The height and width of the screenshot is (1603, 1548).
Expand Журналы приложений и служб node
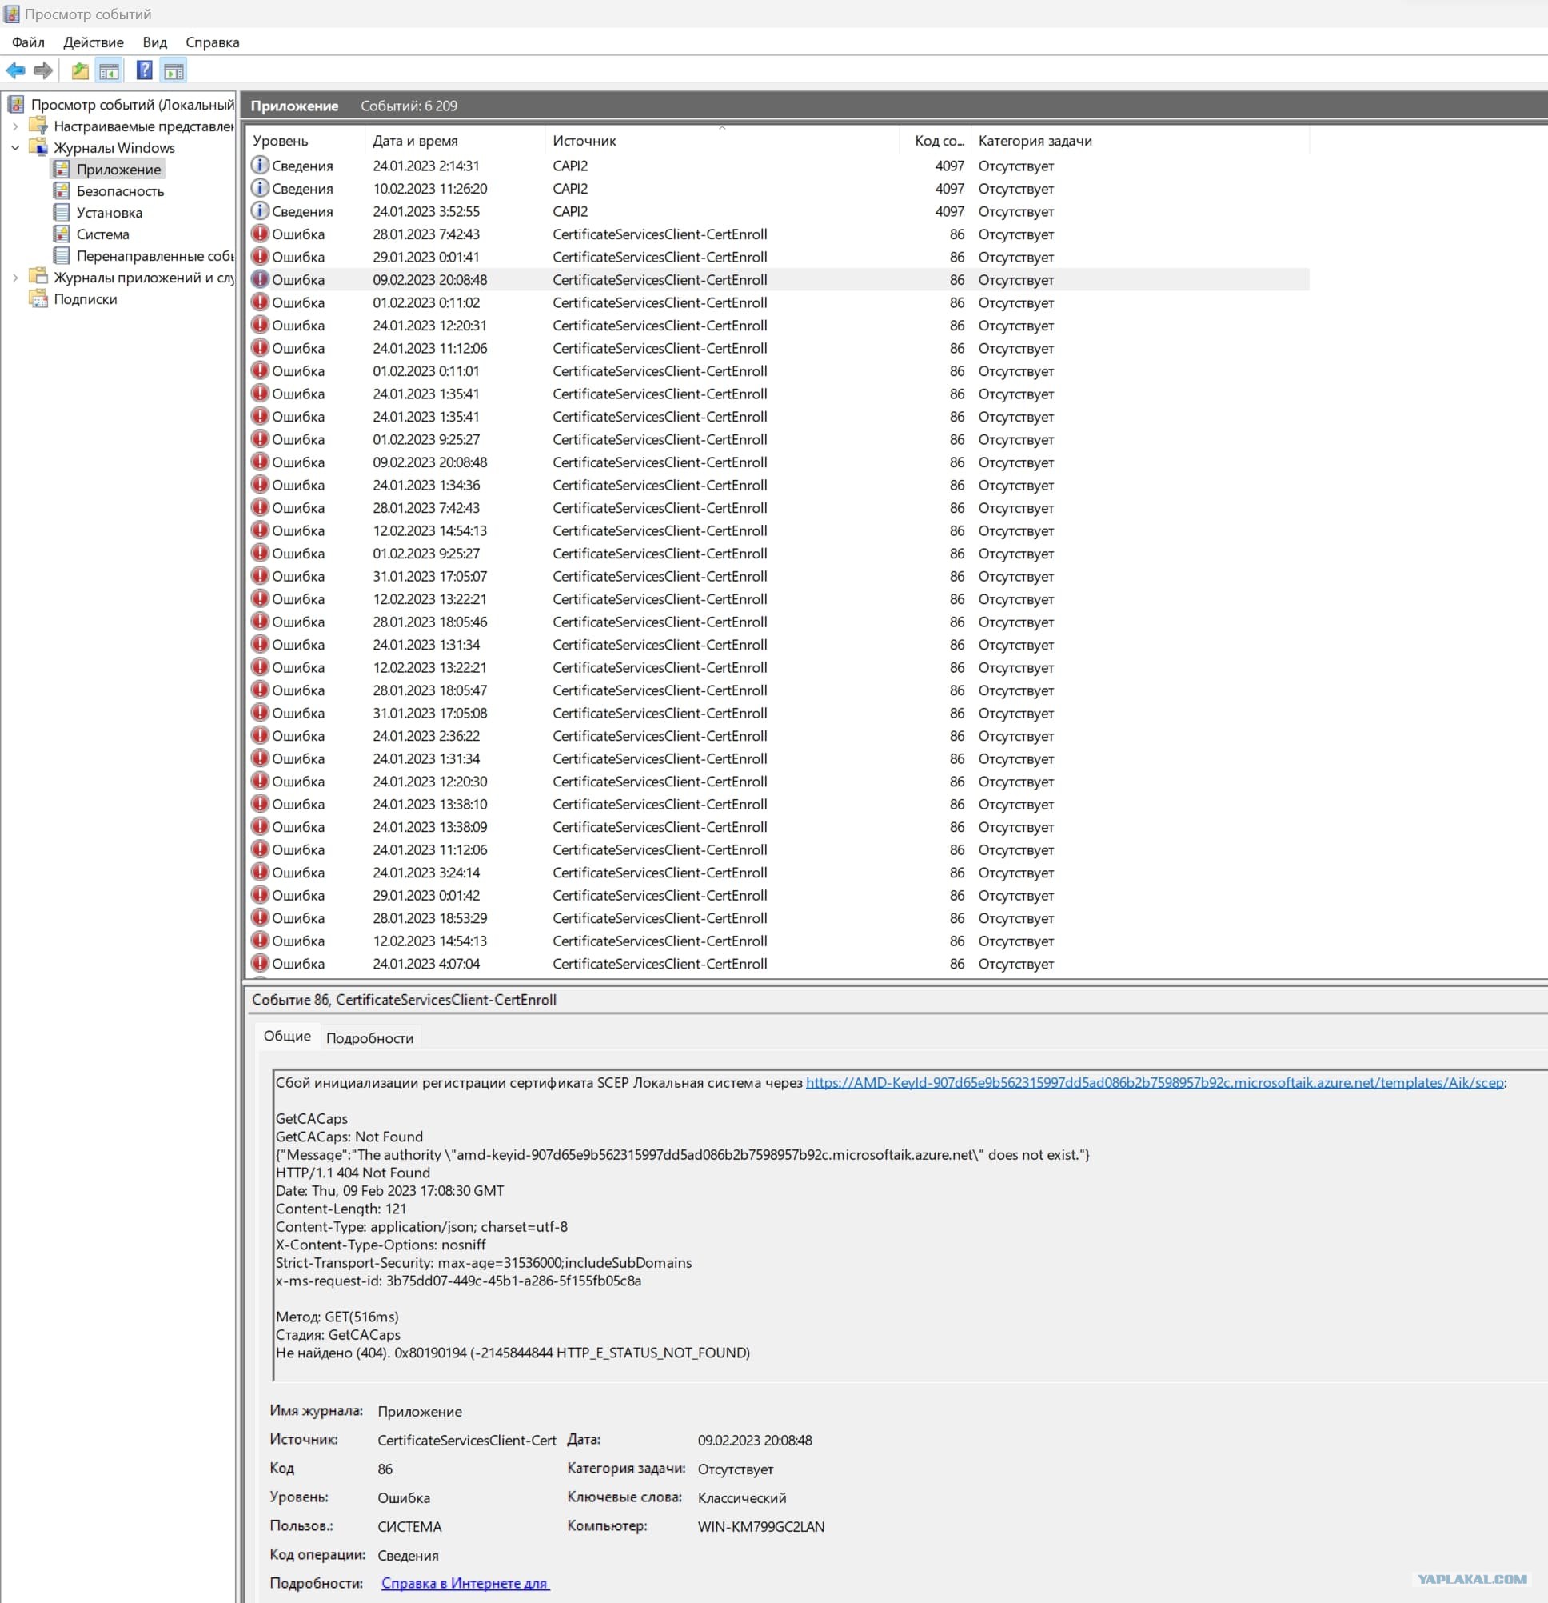click(x=14, y=278)
